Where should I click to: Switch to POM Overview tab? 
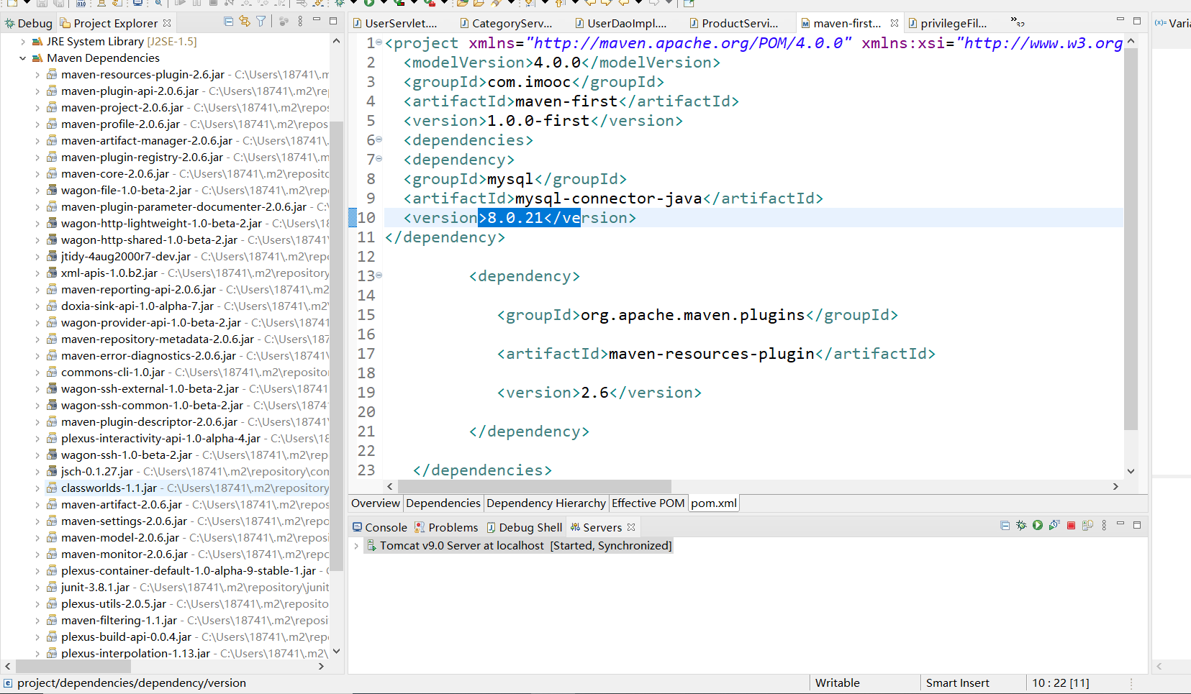click(376, 503)
